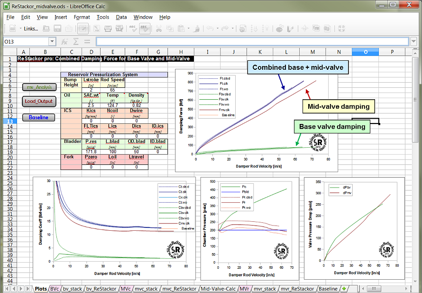422x293 pixels.
Task: Click the Sum sigma icon
Action: [x=76, y=41]
